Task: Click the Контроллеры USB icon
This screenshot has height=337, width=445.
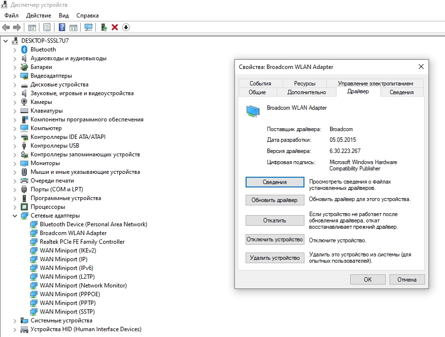Action: [24, 145]
